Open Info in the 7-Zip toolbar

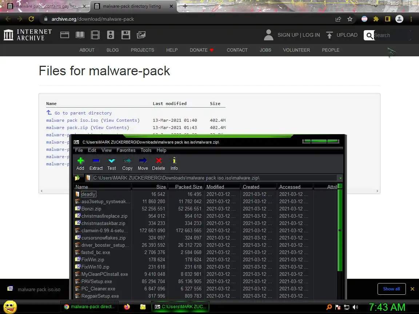pos(174,164)
